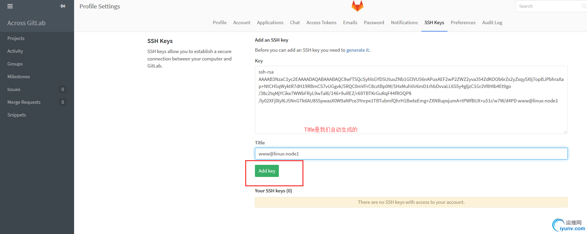This screenshot has width=587, height=234.
Task: Open the Access Tokens tab
Action: (x=321, y=22)
